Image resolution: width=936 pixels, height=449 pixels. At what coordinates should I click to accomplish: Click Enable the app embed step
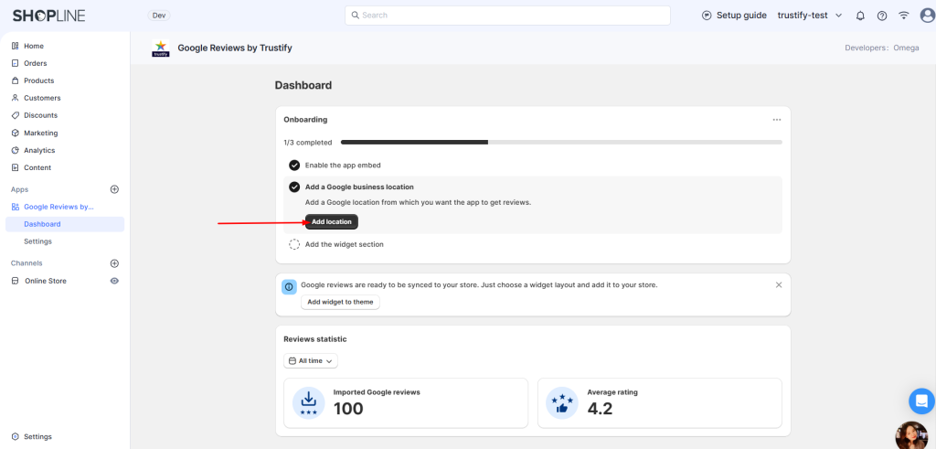[x=343, y=166]
